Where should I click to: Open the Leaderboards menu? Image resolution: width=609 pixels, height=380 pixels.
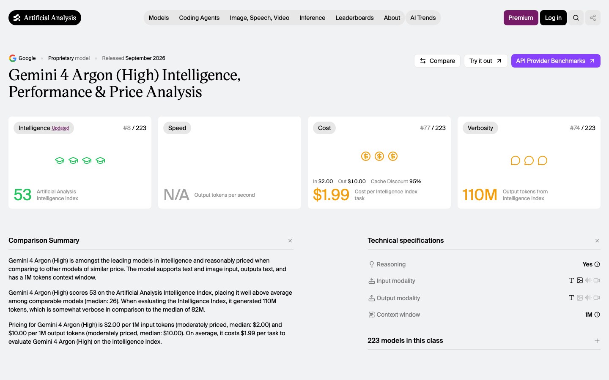click(354, 18)
